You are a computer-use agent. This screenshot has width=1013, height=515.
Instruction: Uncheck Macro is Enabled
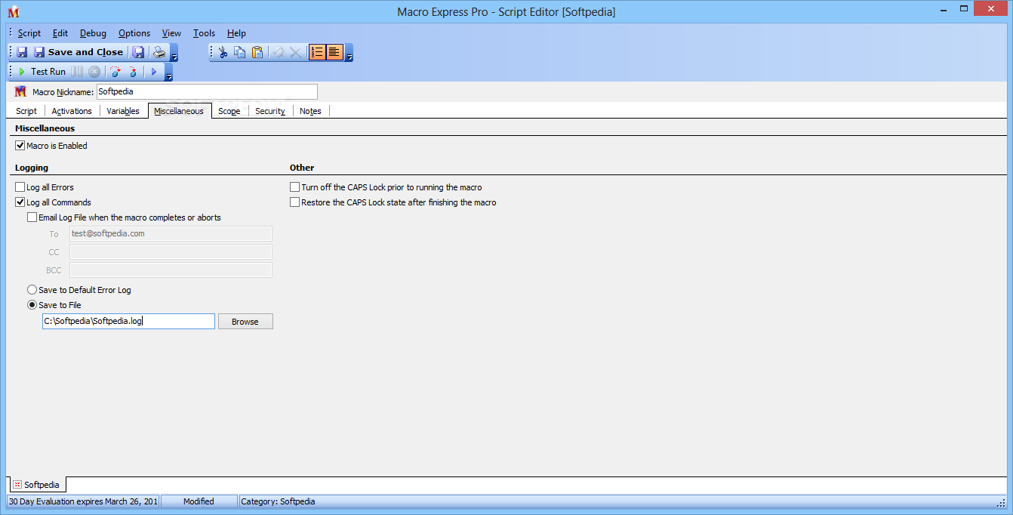(20, 146)
